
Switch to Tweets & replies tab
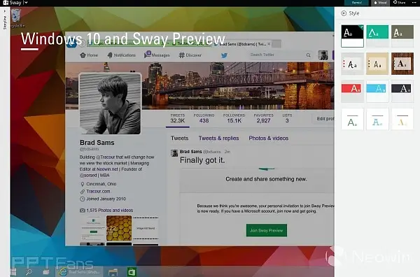point(218,138)
